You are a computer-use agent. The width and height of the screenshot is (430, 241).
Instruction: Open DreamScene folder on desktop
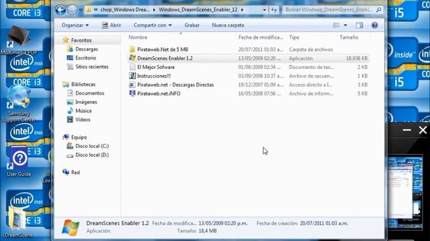point(18,222)
